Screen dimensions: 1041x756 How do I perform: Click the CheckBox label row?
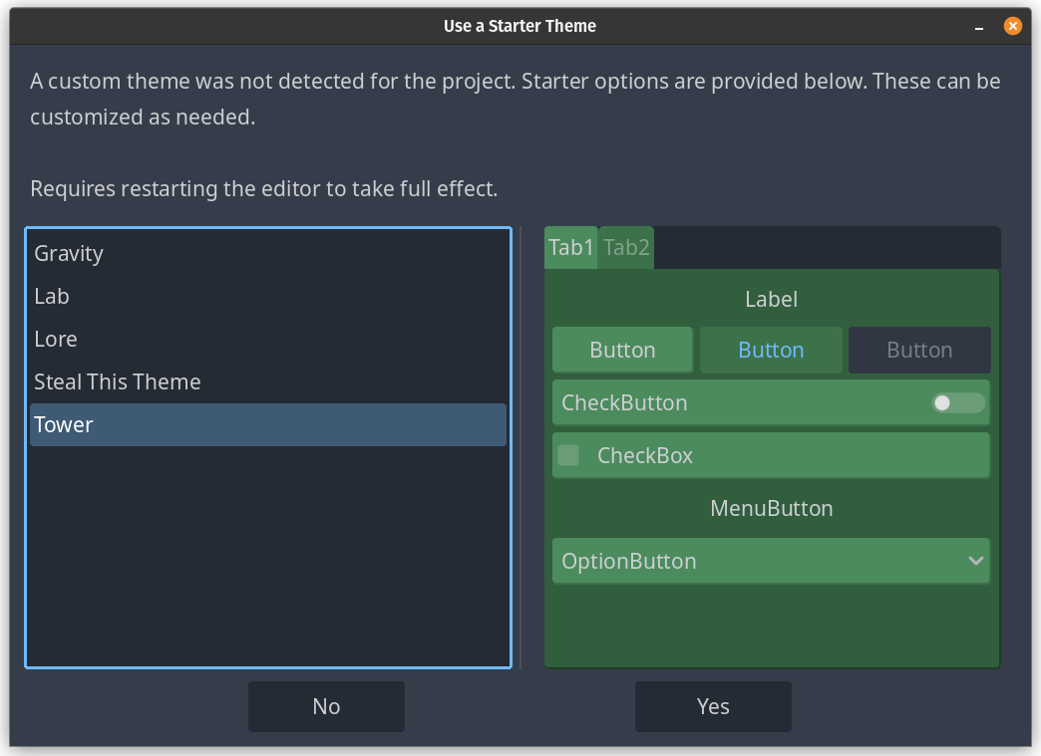pos(645,456)
